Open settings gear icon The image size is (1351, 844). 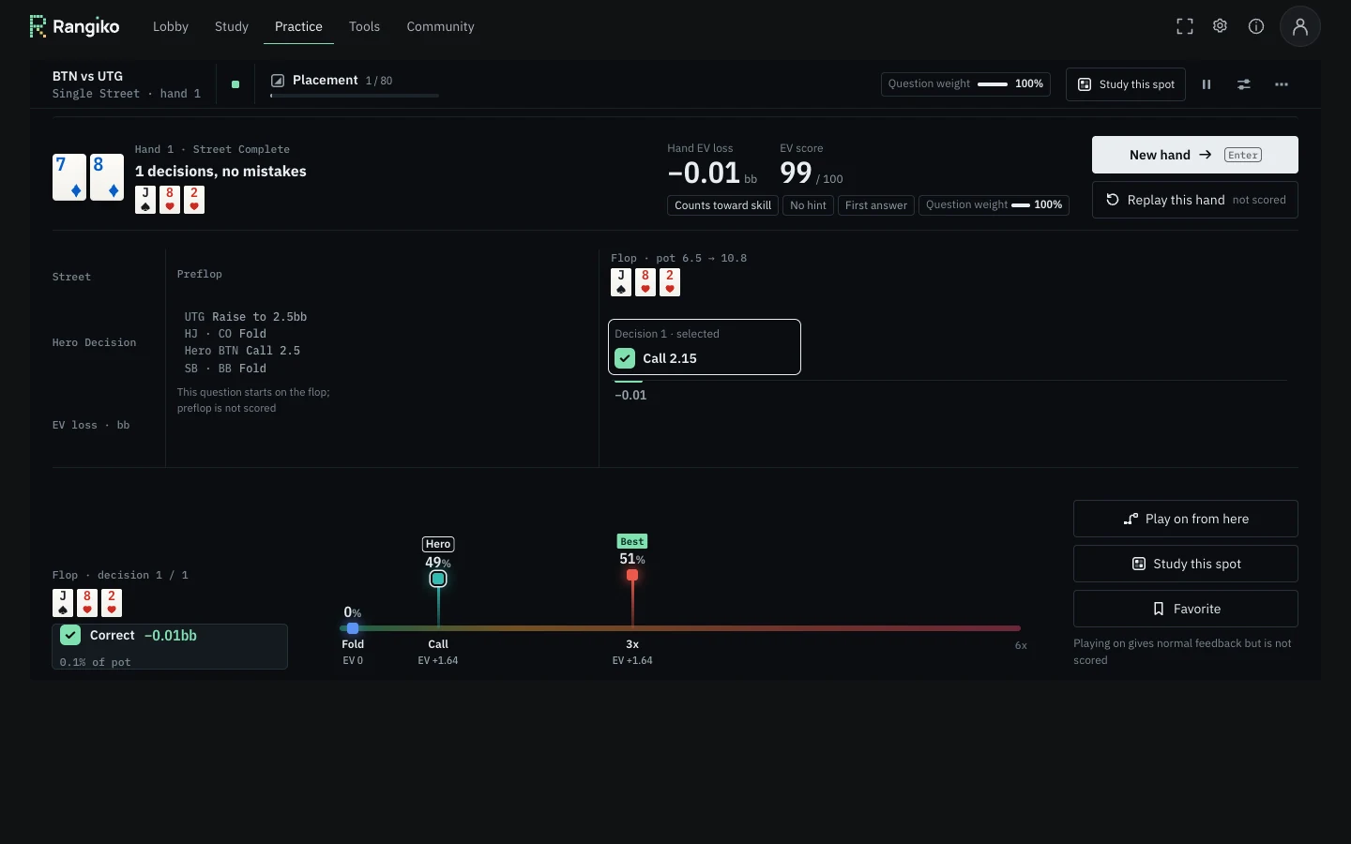click(x=1220, y=26)
